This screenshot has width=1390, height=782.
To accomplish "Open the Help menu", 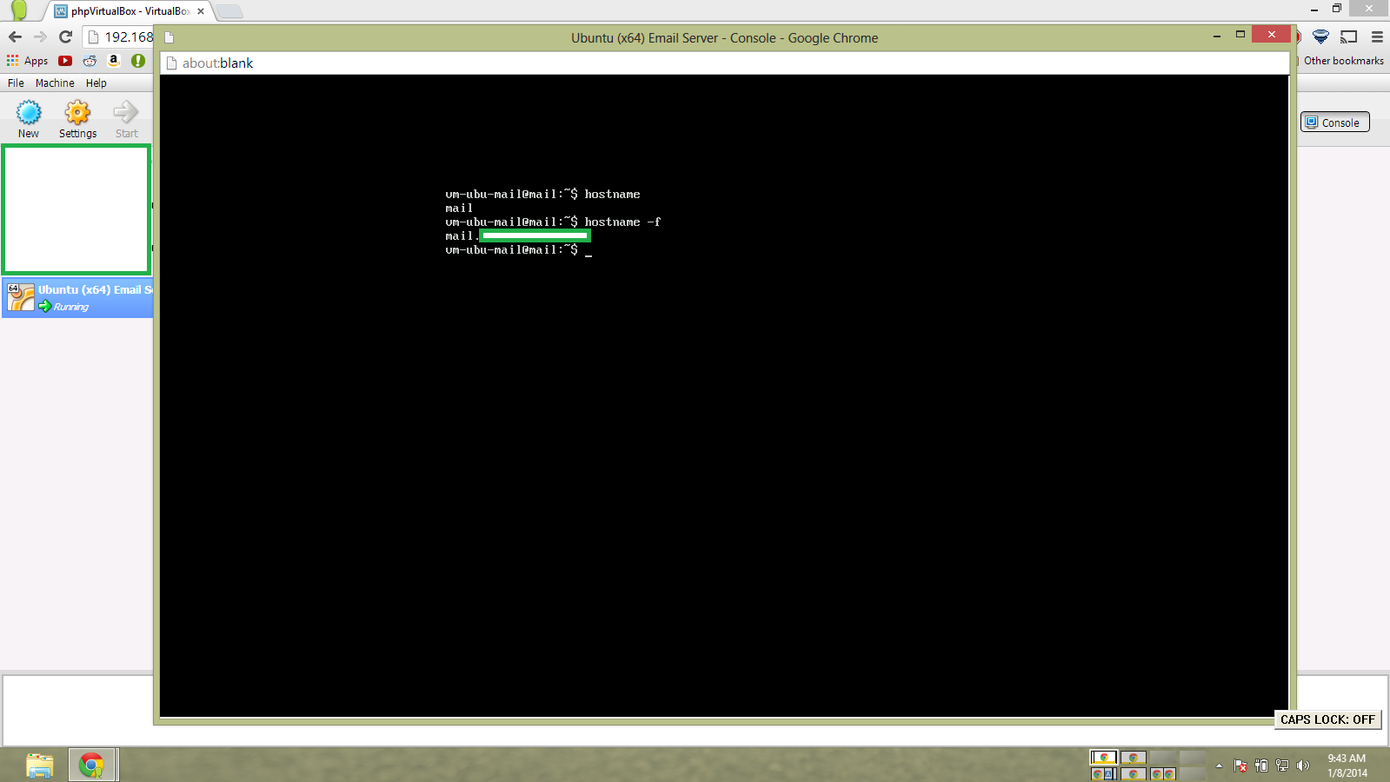I will (x=96, y=83).
